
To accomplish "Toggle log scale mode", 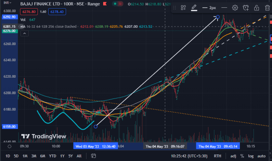I will click(x=251, y=156).
